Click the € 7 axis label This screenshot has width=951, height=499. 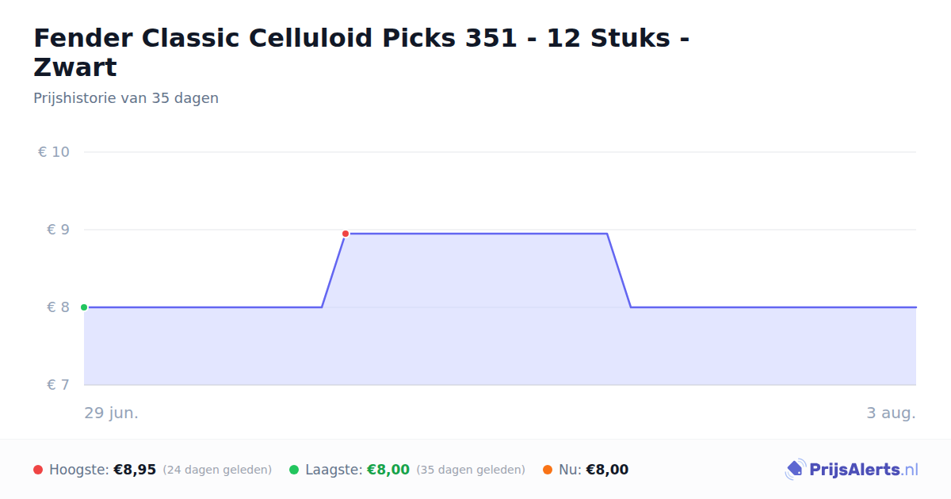coord(59,385)
